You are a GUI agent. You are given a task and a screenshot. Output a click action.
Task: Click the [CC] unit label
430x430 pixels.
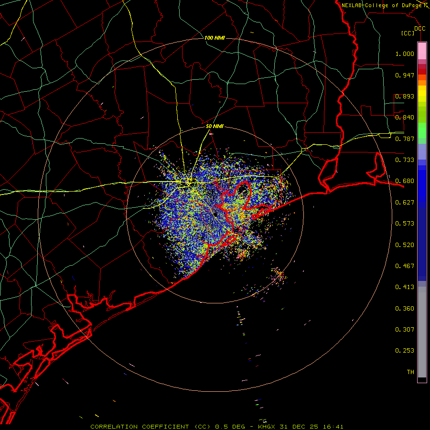(408, 33)
